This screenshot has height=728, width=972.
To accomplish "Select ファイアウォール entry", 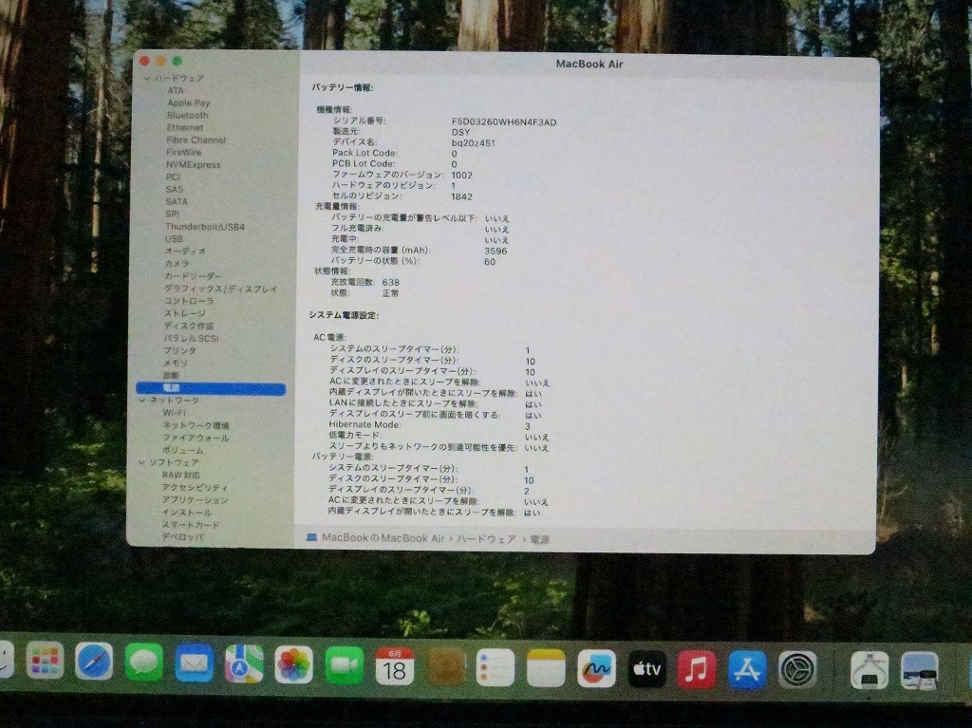I will tap(196, 438).
